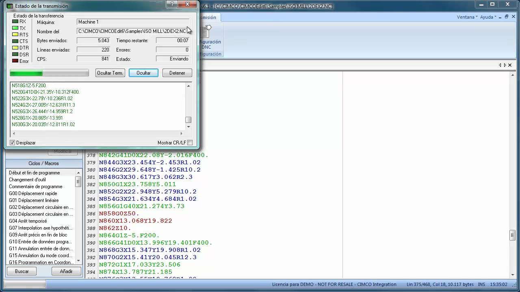Click the Estado value Enviando
Screen dimensions: 520x292
(173, 59)
